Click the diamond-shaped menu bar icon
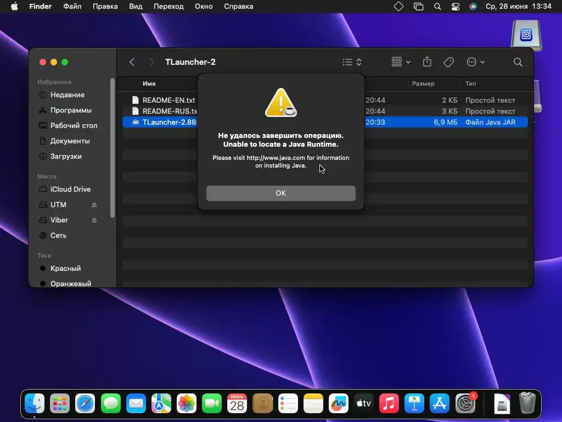This screenshot has height=422, width=562. pyautogui.click(x=398, y=7)
